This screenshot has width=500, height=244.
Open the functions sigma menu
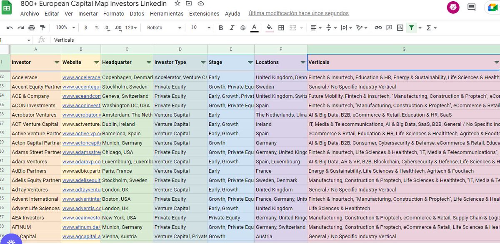[x=431, y=28]
